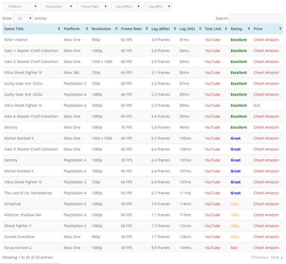286x264 pixels.
Task: Click the 8.9 frames lag cell
Action: (x=161, y=247)
